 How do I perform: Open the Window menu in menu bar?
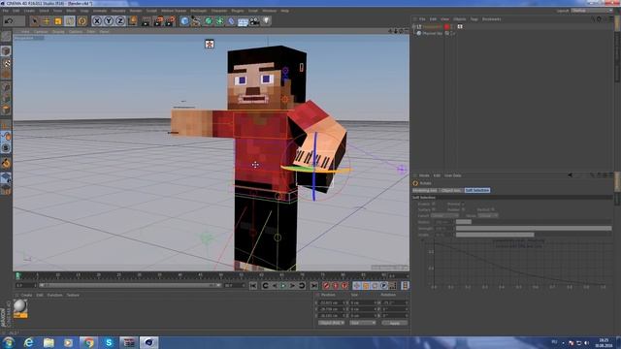click(x=270, y=11)
